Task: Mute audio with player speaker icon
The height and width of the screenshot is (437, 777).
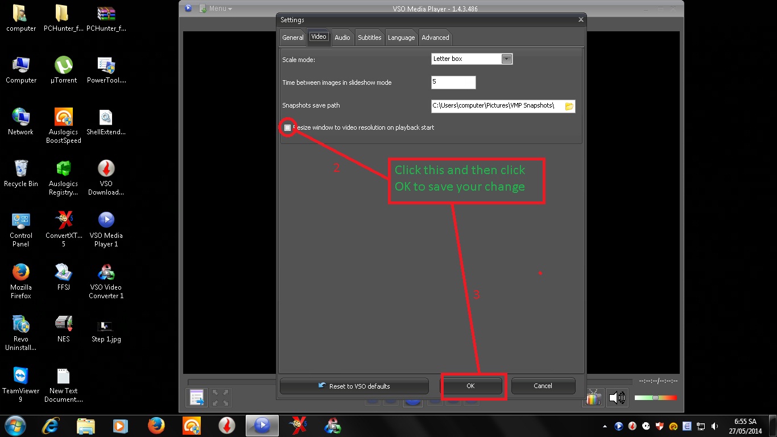Action: coord(617,397)
